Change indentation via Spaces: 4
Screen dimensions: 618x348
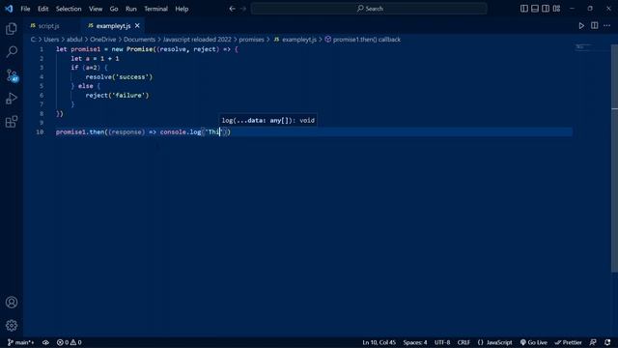coord(414,342)
